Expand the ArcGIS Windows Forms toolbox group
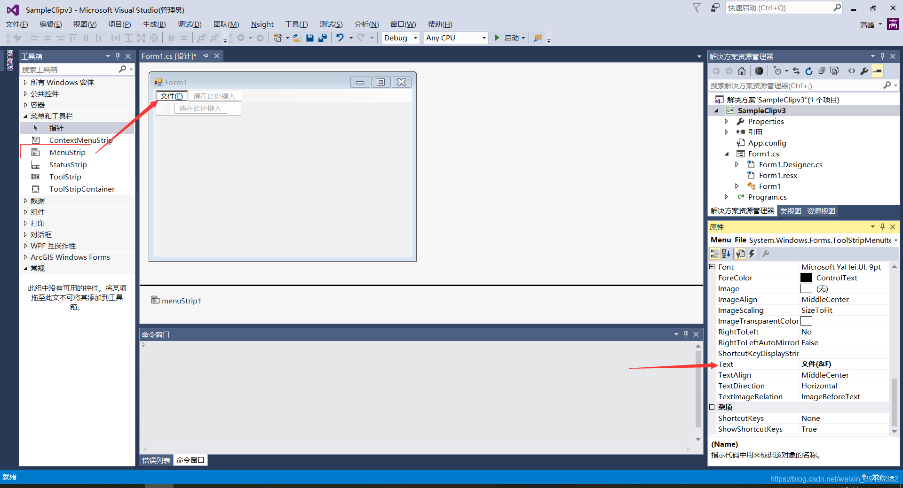Screen dimensions: 903x488 (25, 257)
